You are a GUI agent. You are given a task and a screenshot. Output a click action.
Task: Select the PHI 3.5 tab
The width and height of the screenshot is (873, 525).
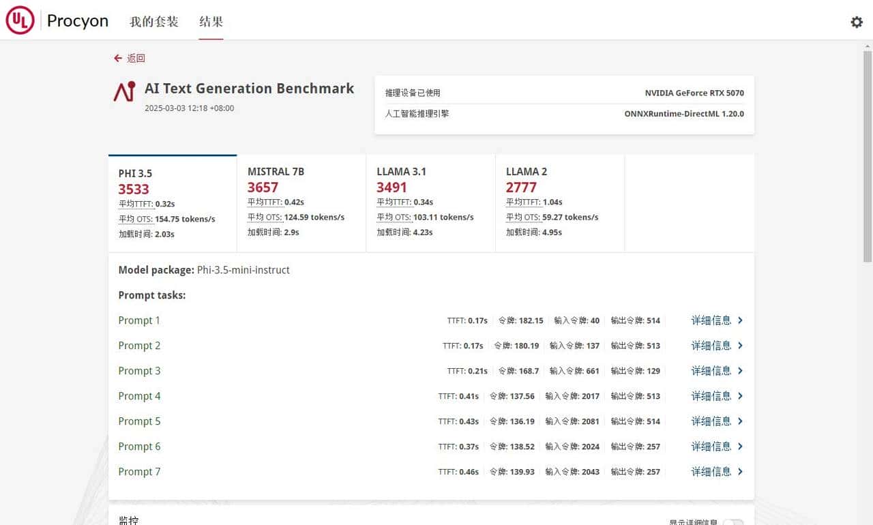pyautogui.click(x=171, y=201)
